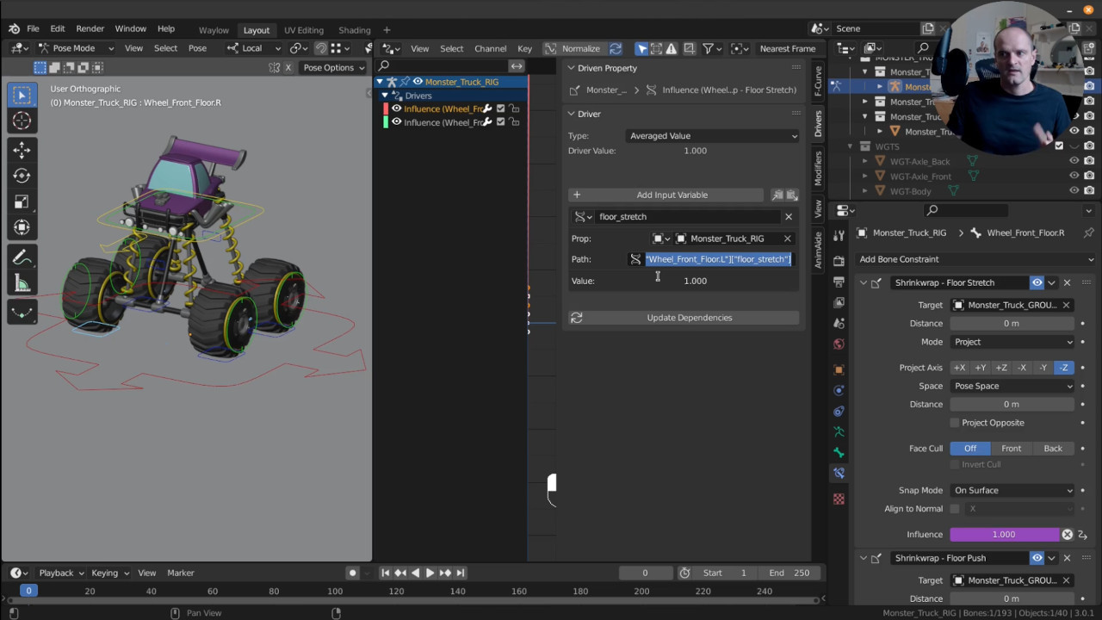1102x620 pixels.
Task: Select the Measure tool
Action: (22, 284)
